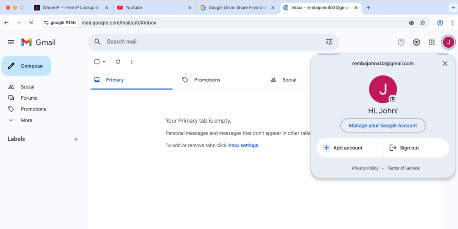Click the search magnifier icon

click(98, 42)
